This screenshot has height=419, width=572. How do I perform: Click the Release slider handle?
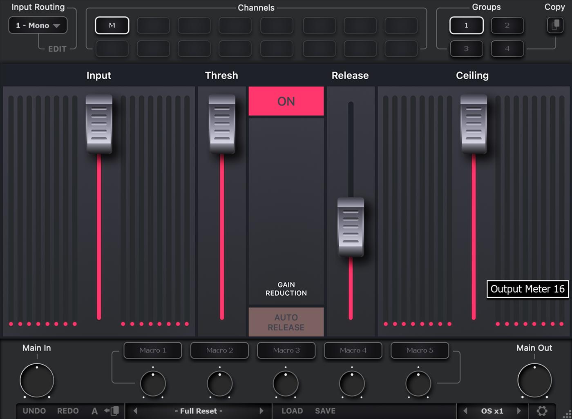pyautogui.click(x=351, y=227)
